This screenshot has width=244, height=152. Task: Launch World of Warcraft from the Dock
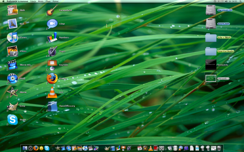(x=145, y=148)
